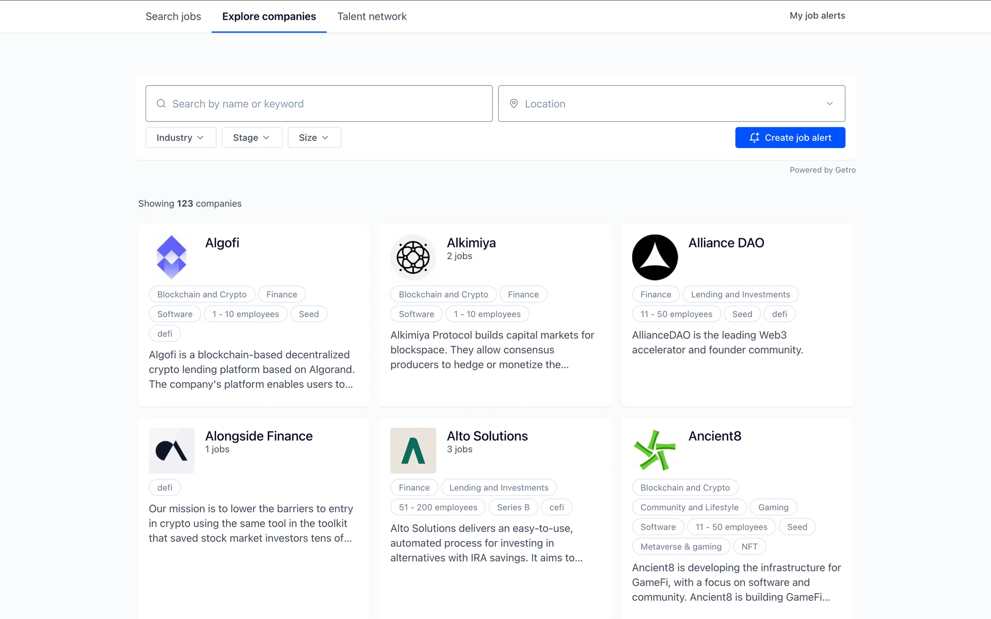Viewport: 991px width, 619px height.
Task: Open the Talent network tab
Action: pyautogui.click(x=372, y=17)
